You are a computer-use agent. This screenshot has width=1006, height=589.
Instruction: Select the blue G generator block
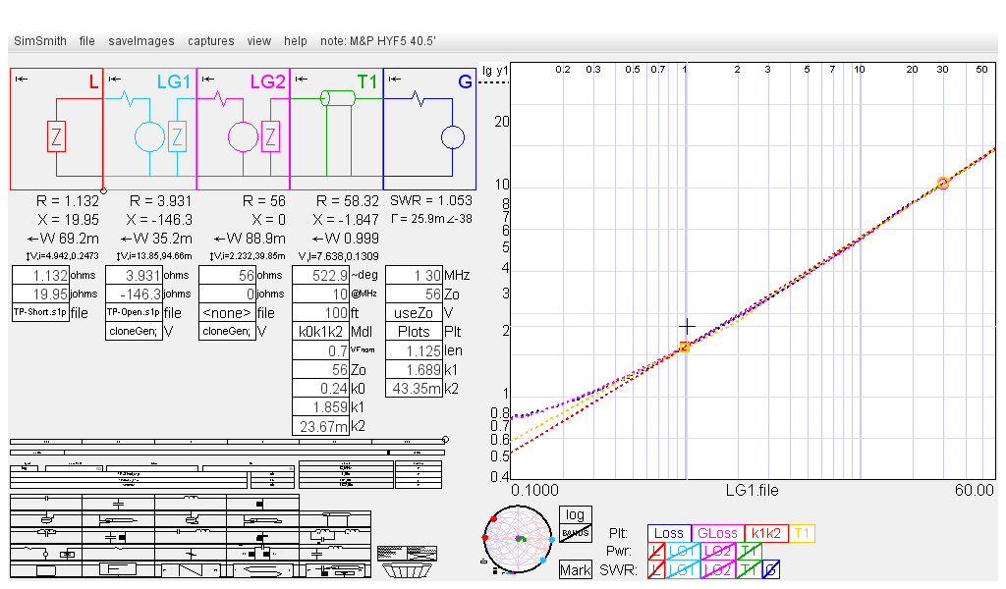(430, 129)
